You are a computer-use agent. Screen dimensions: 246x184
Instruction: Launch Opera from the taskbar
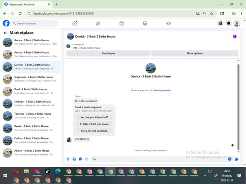tap(16, 171)
